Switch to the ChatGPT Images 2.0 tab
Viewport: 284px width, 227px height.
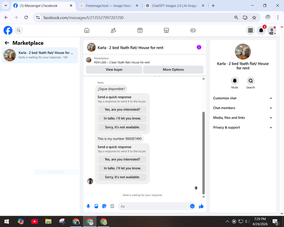pyautogui.click(x=175, y=6)
